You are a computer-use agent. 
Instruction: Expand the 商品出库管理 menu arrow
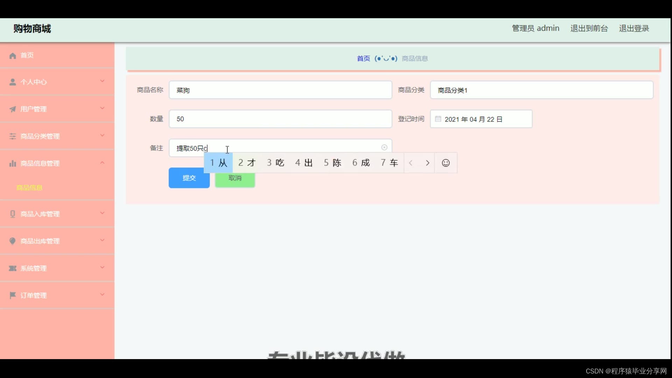click(x=102, y=240)
